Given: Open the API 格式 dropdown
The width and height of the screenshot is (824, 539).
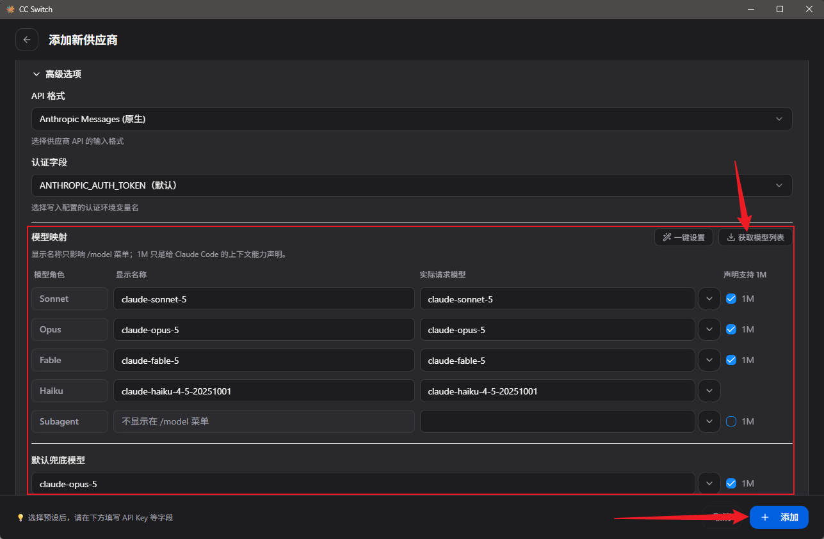Looking at the screenshot, I should coord(412,119).
